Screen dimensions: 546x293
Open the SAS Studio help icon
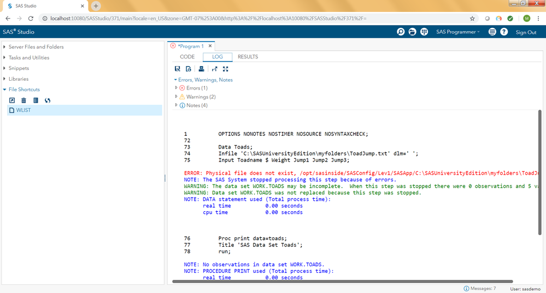pyautogui.click(x=504, y=32)
